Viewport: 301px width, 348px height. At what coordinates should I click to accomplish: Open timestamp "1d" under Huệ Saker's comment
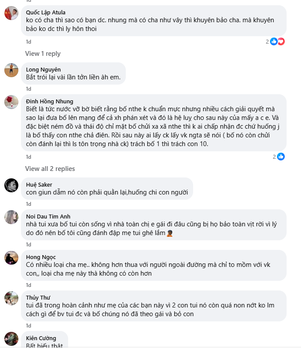pos(28,204)
